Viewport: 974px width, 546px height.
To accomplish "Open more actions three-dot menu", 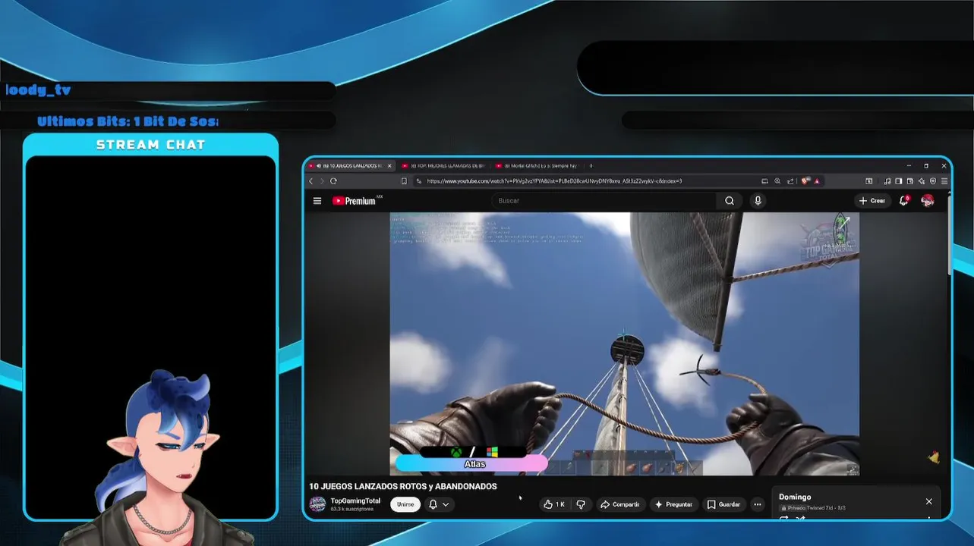I will pyautogui.click(x=757, y=504).
